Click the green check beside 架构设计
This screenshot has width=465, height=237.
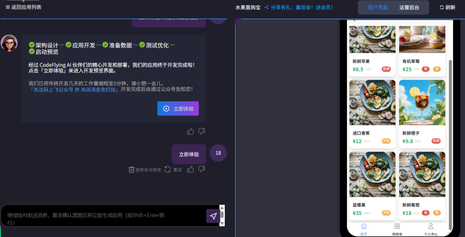pos(32,45)
